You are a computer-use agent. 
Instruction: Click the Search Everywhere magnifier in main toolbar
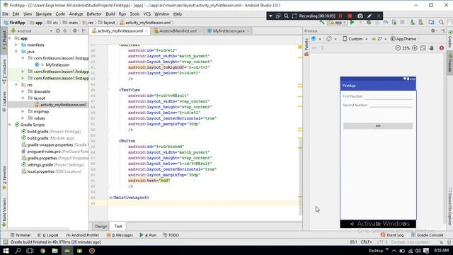click(441, 23)
